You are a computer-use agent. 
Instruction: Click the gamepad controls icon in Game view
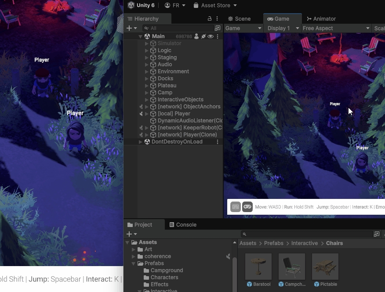point(247,207)
